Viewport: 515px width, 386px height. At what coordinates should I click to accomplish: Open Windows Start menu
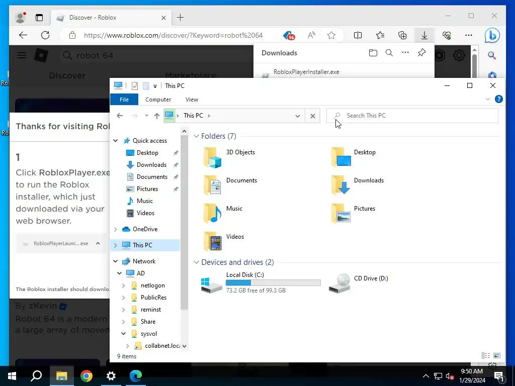(12, 376)
